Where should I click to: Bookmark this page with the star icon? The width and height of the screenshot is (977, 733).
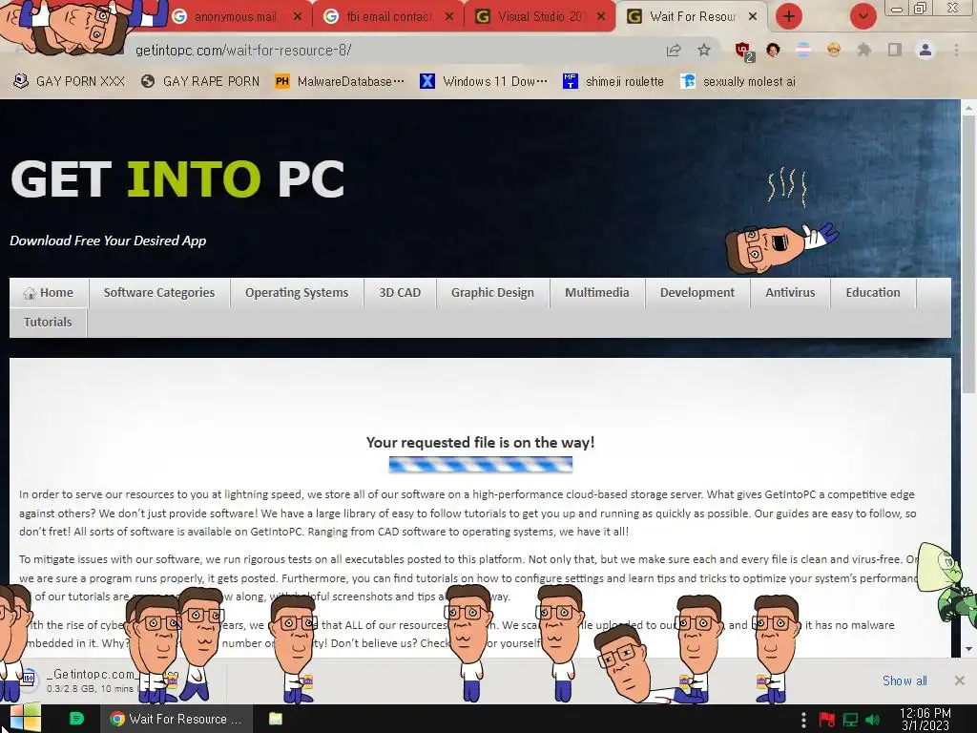(x=704, y=50)
